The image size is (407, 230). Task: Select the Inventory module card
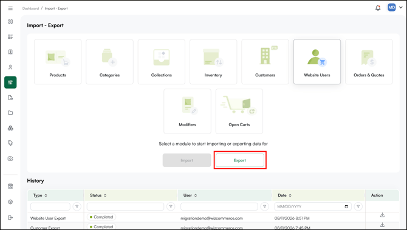tap(213, 62)
